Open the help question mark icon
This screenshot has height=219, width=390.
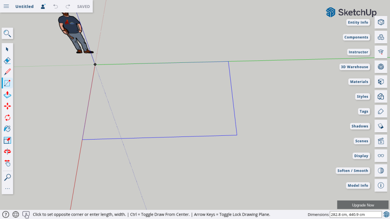click(x=6, y=214)
